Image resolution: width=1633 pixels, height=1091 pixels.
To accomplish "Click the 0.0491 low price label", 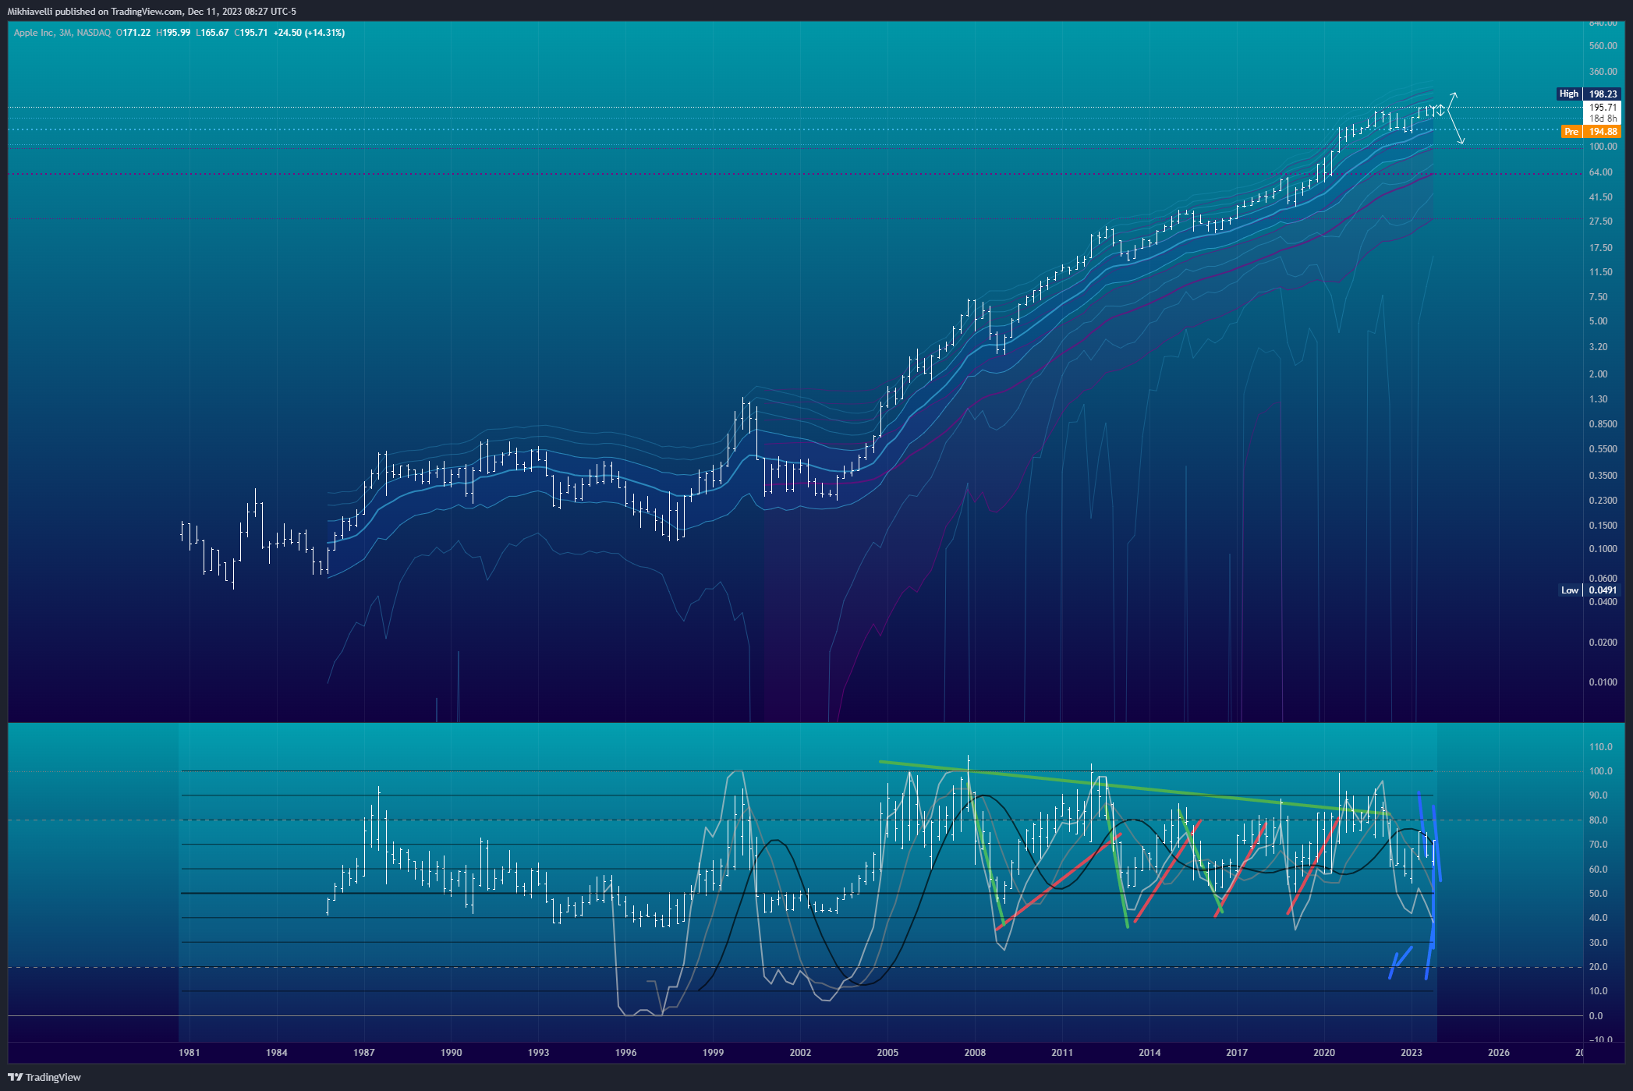I will tap(1603, 590).
